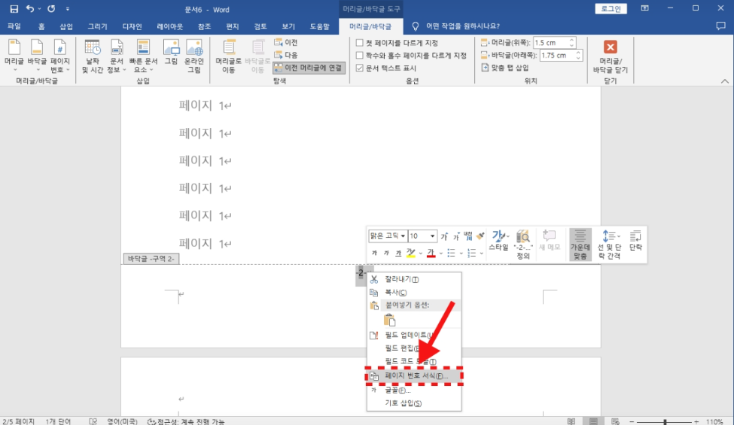Click the "-2-..." 정의 (Define) button
The height and width of the screenshot is (425, 734).
pyautogui.click(x=523, y=244)
